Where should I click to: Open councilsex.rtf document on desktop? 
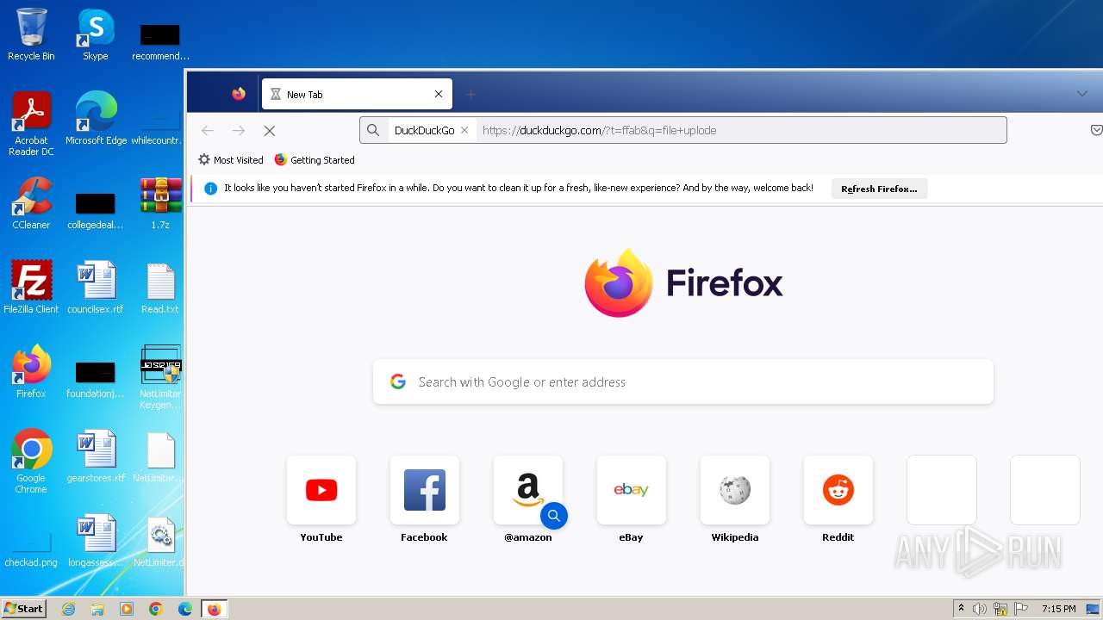[x=96, y=288]
